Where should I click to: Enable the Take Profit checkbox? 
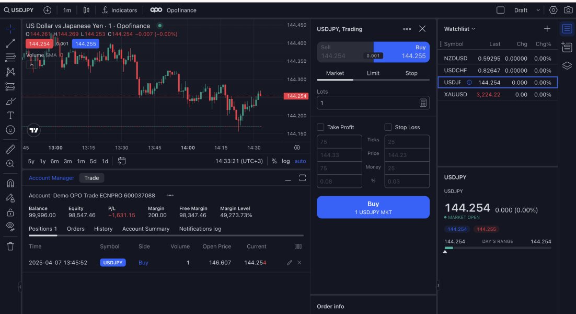320,127
